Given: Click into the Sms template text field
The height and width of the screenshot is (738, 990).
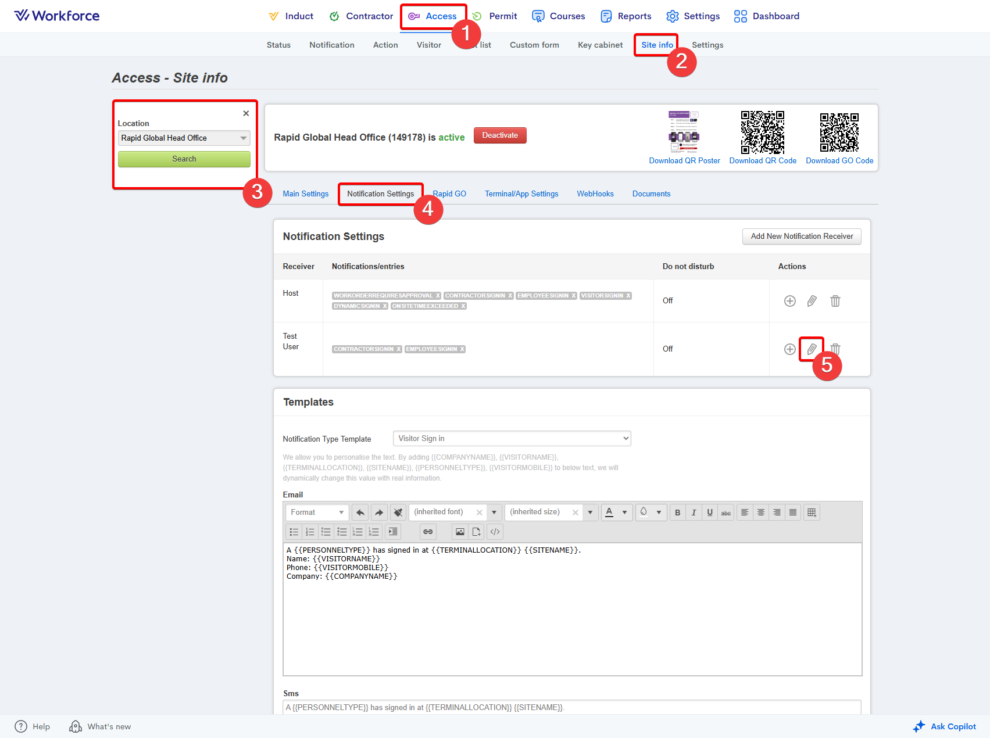Looking at the screenshot, I should click(571, 707).
